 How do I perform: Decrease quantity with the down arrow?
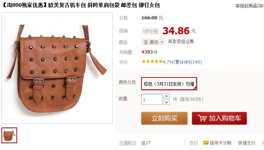(166, 102)
